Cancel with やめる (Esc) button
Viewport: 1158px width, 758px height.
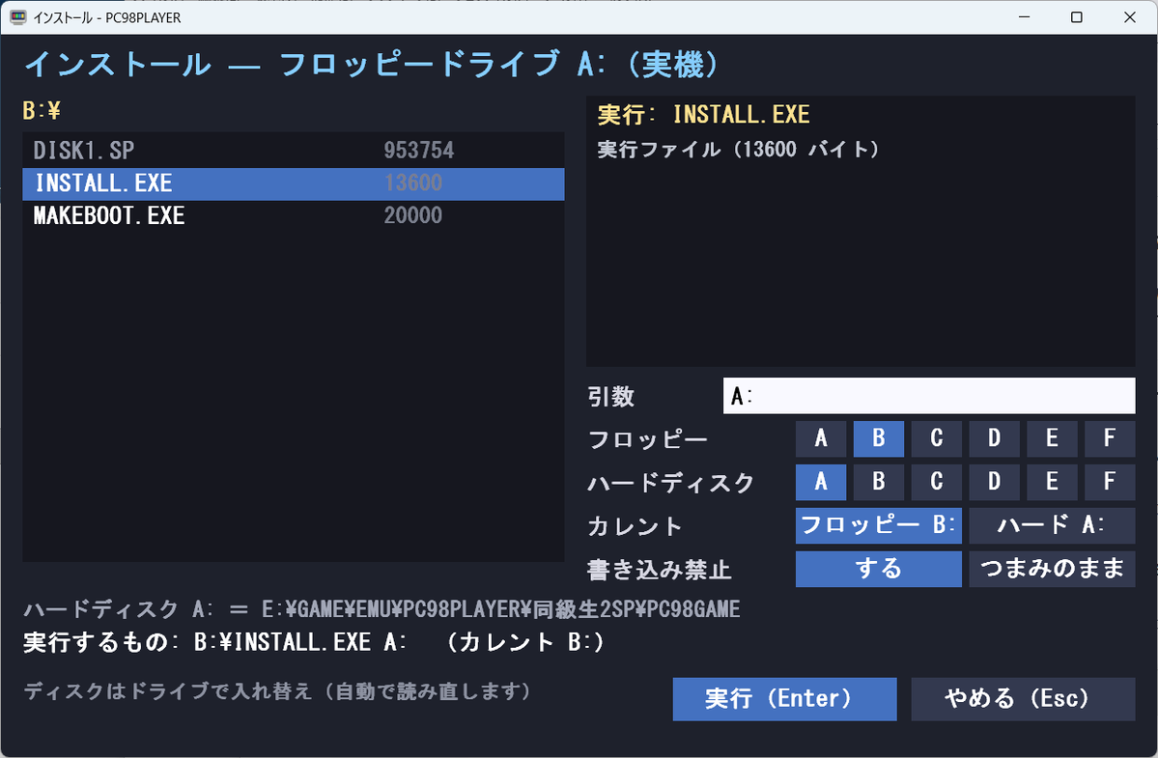[x=1023, y=699]
